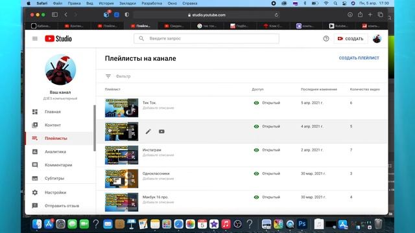
Task: Switch to the Кабине... Safari tab
Action: pyautogui.click(x=41, y=26)
